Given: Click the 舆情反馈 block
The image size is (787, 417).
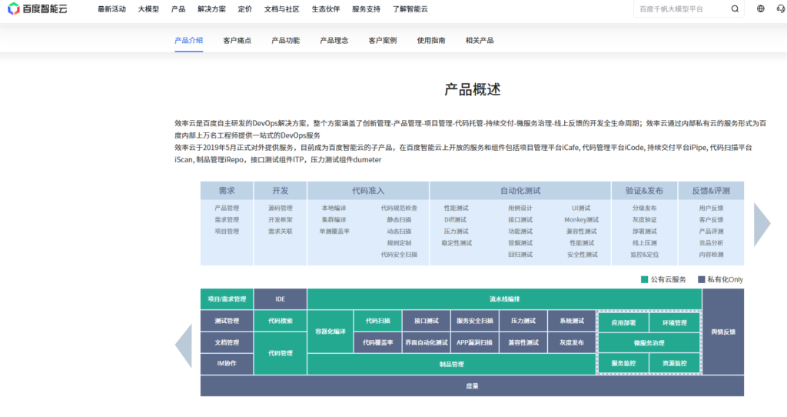Looking at the screenshot, I should (723, 332).
